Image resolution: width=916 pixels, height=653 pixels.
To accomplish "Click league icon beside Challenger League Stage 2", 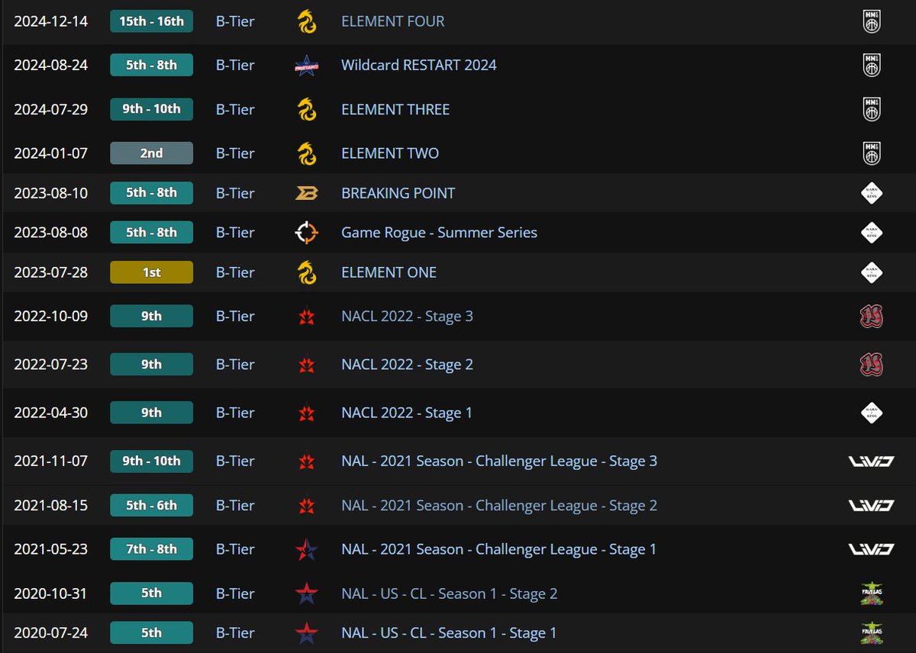I will pos(307,505).
